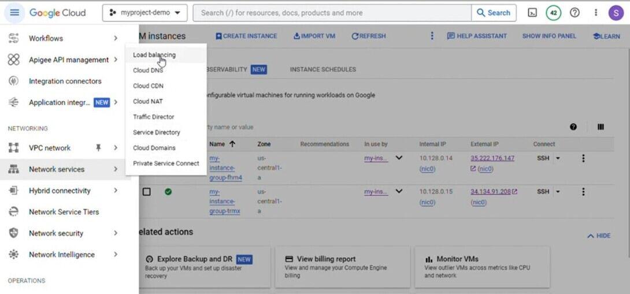Select Load balancing from the submenu
This screenshot has width=630, height=294.
coord(154,55)
